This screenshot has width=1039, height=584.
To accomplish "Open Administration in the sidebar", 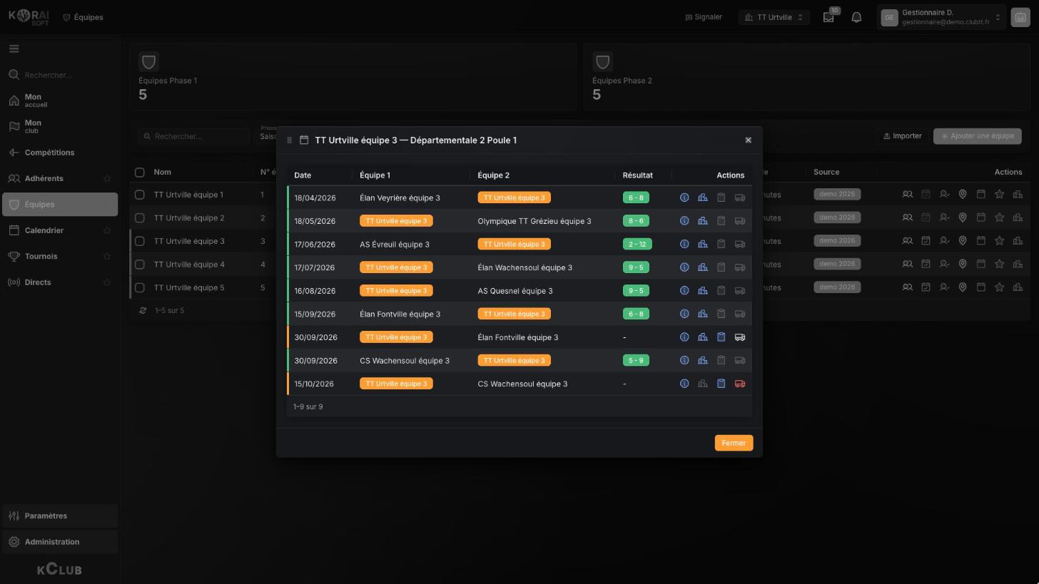I will click(x=60, y=542).
